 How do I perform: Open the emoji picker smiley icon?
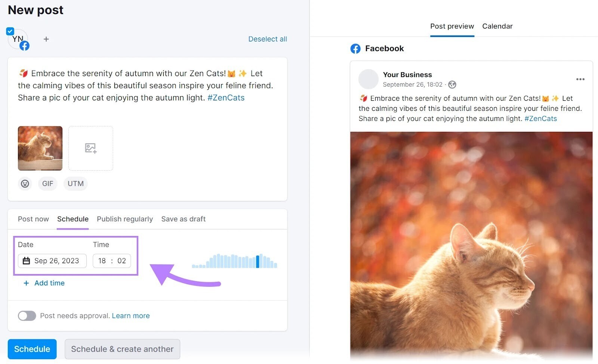click(x=25, y=184)
